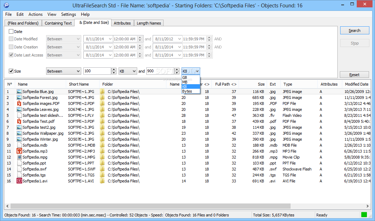Choose MB from the unit list

(x=191, y=82)
